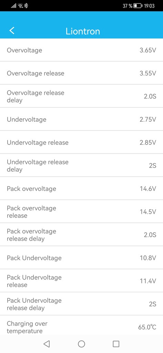Tap Android home circle button
The height and width of the screenshot is (353, 163).
click(81, 344)
